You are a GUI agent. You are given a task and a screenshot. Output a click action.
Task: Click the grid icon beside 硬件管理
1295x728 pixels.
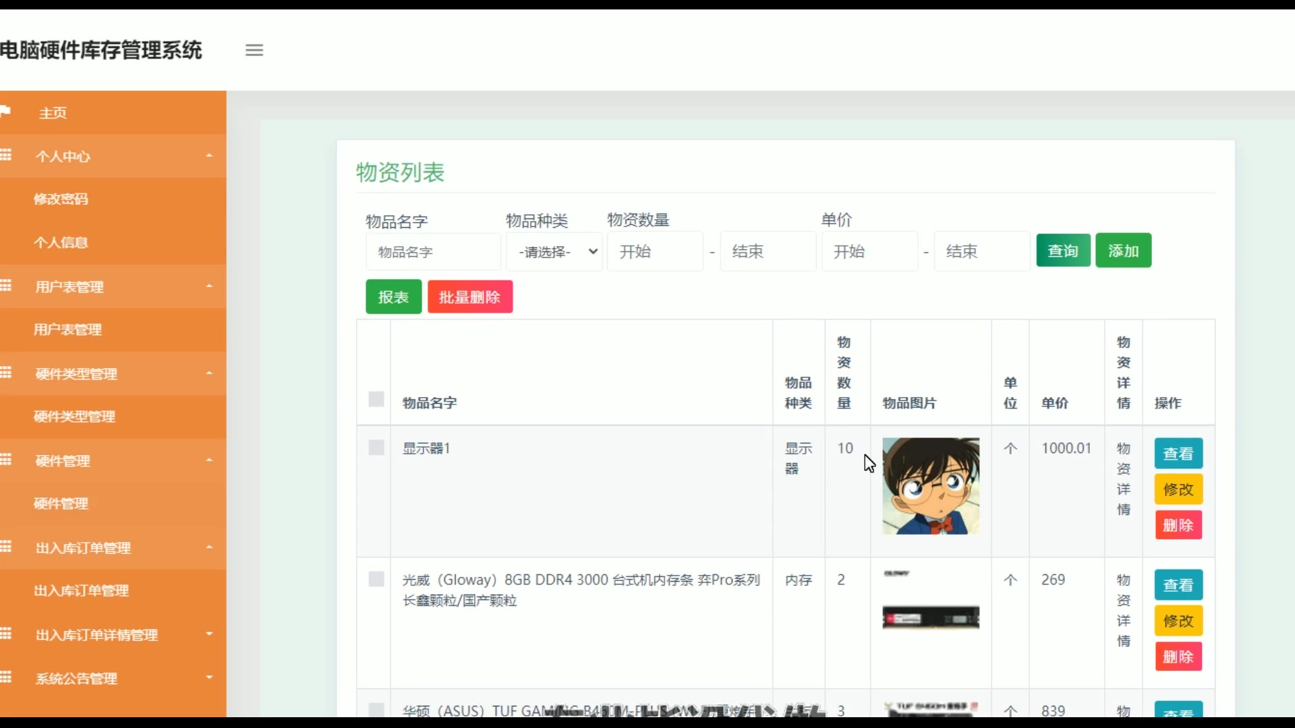5,460
